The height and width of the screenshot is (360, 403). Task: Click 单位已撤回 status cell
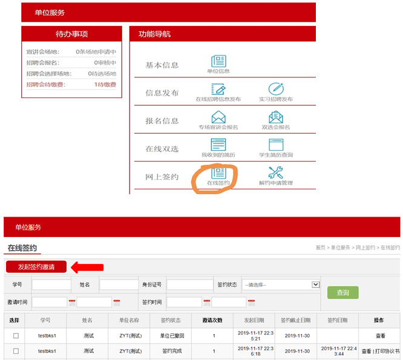point(172,336)
